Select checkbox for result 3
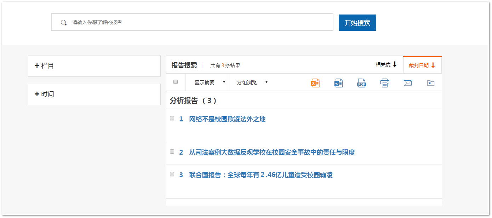 point(172,174)
